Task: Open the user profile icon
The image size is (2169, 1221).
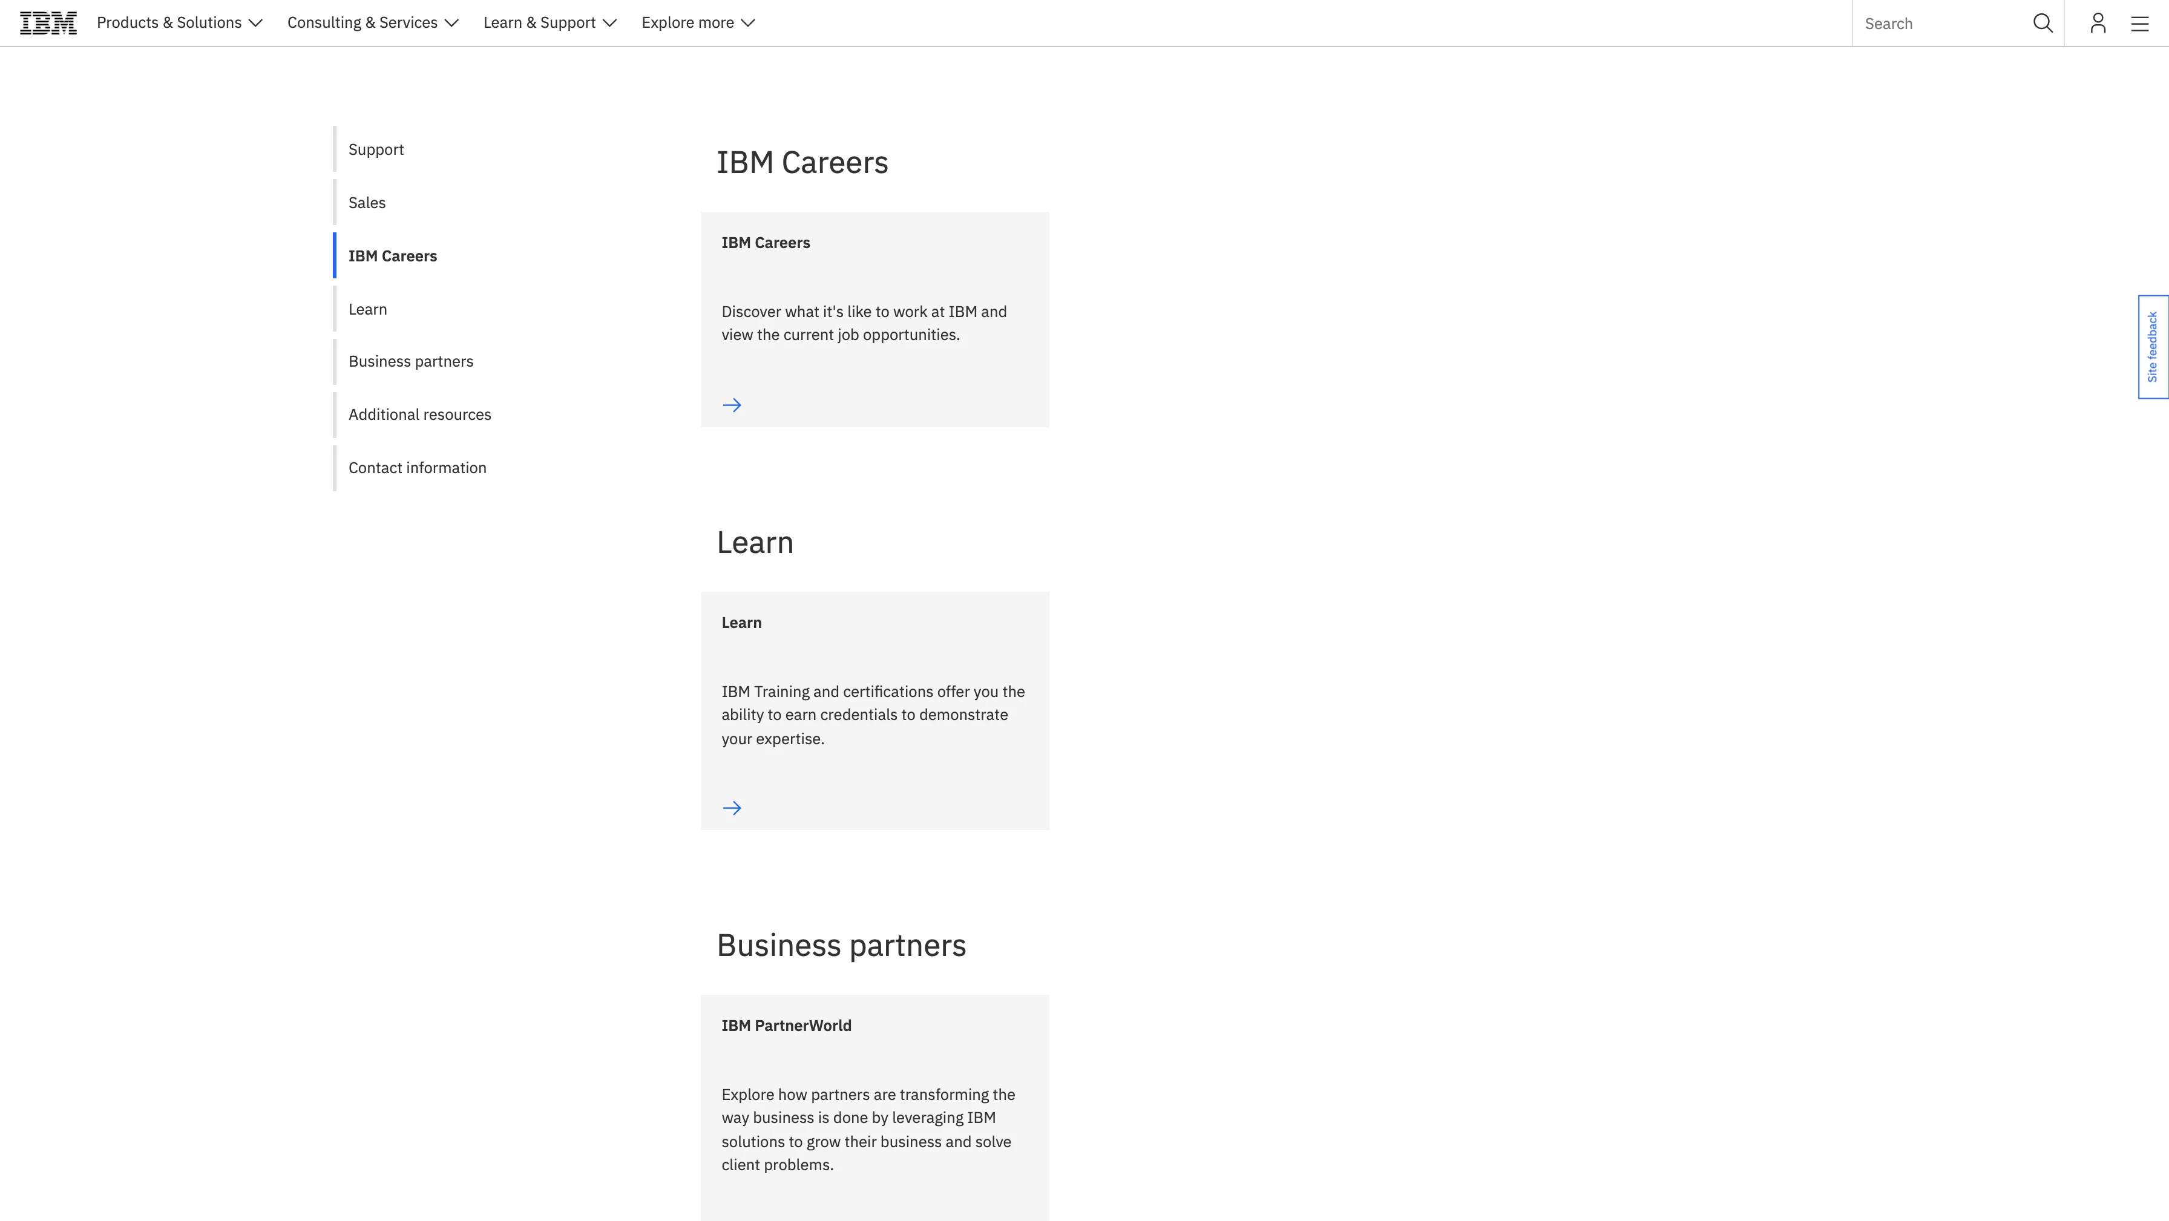Action: (x=2098, y=23)
